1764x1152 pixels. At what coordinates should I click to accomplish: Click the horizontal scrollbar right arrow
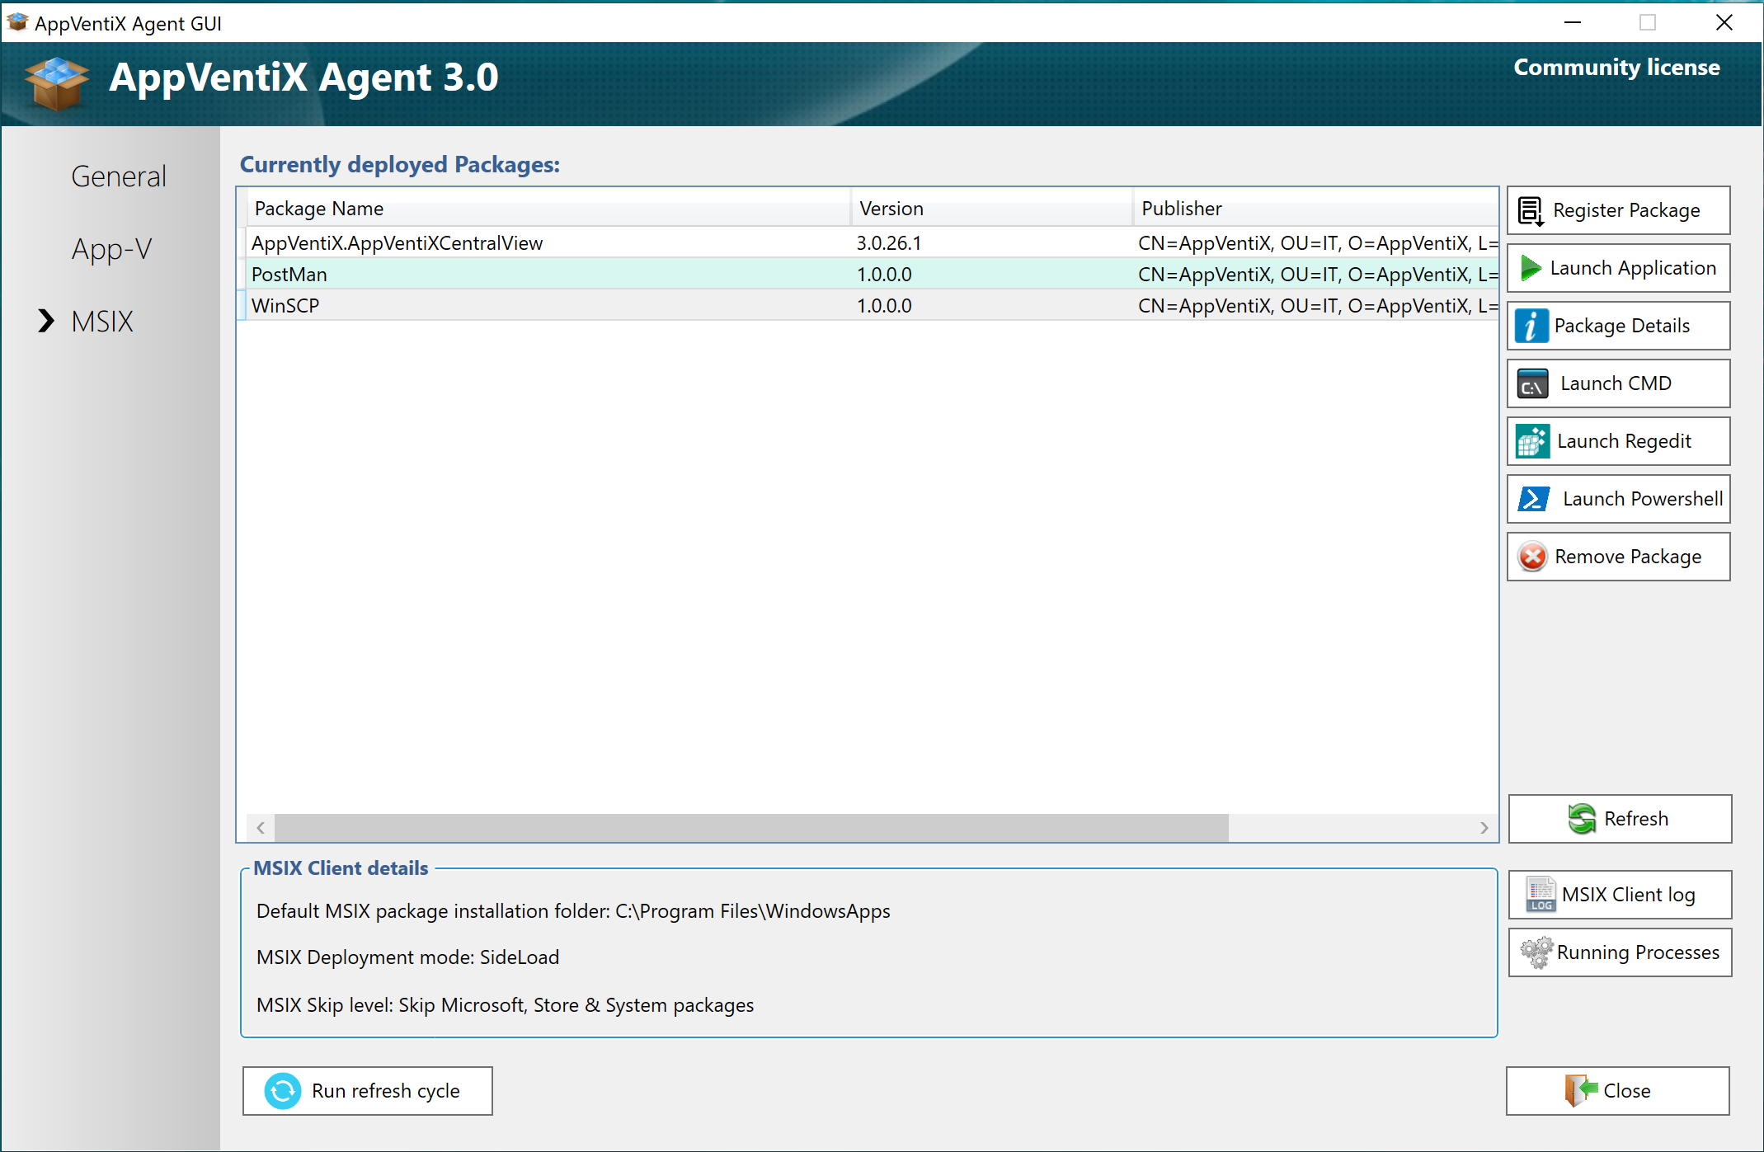[1484, 827]
